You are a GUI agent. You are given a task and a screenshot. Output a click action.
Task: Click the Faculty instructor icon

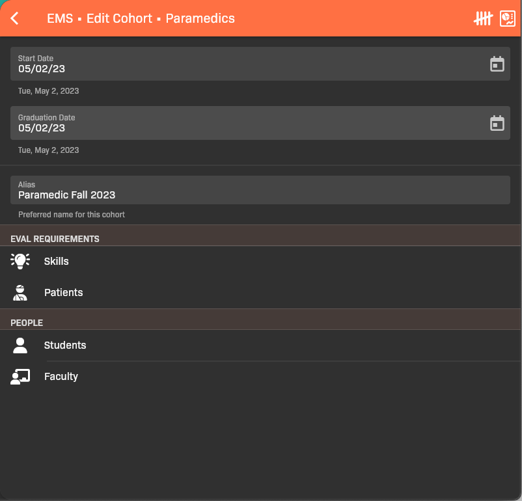click(x=20, y=377)
